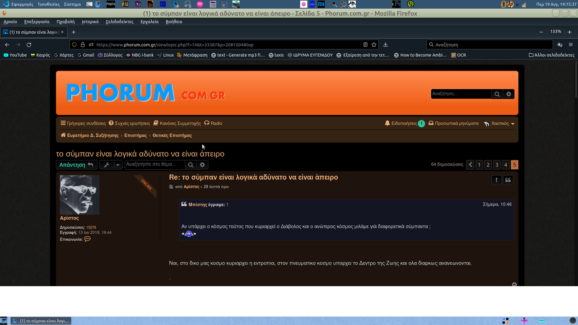Zoom out with the minus button
This screenshot has height=325, width=578.
click(x=541, y=32)
